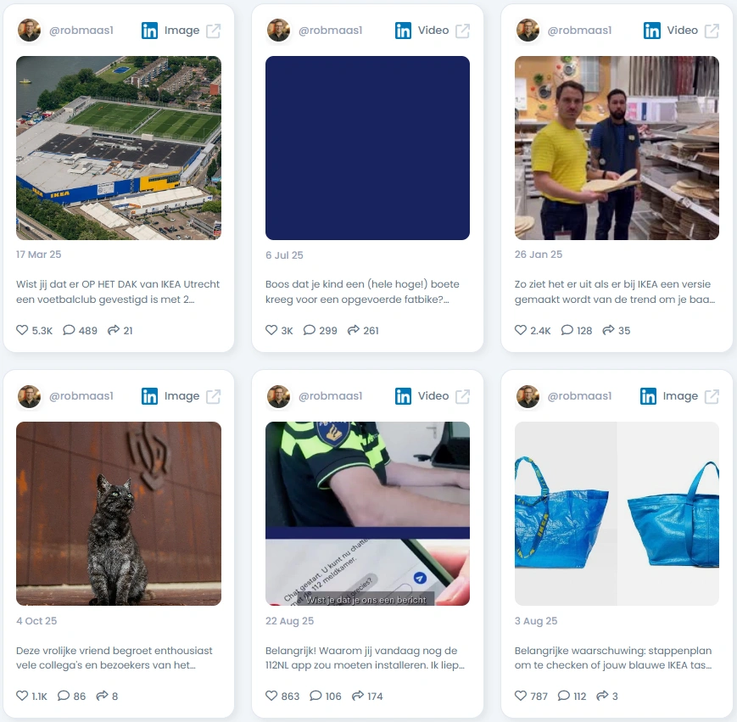Open the police officer 112 video thumbnail

[x=367, y=514]
